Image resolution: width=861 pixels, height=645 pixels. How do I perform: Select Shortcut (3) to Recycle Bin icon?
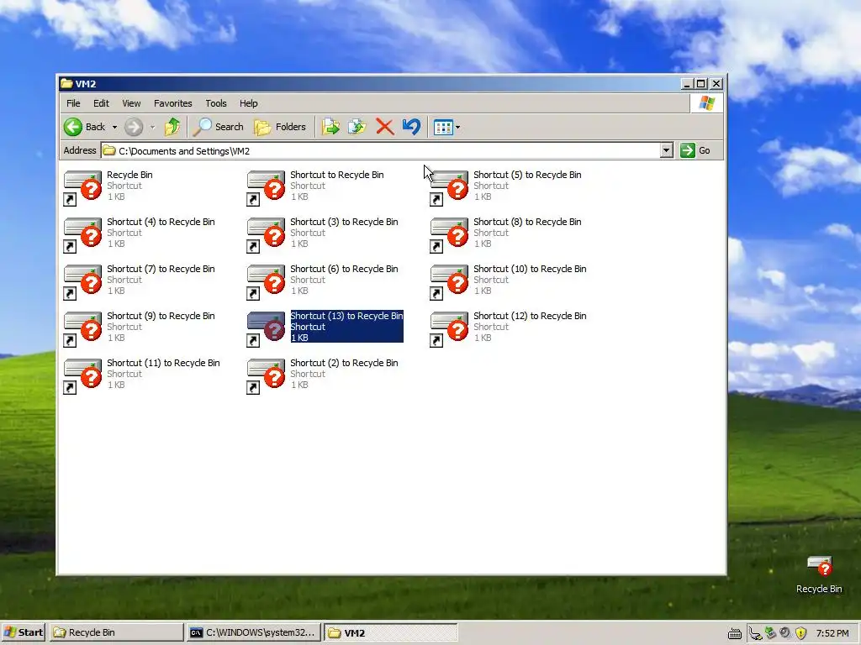point(267,235)
